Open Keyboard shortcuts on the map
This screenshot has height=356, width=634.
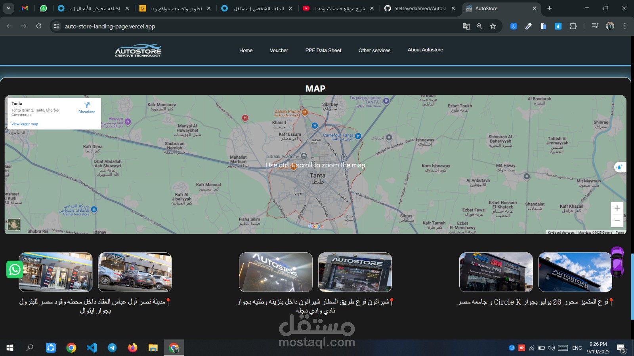coord(561,233)
